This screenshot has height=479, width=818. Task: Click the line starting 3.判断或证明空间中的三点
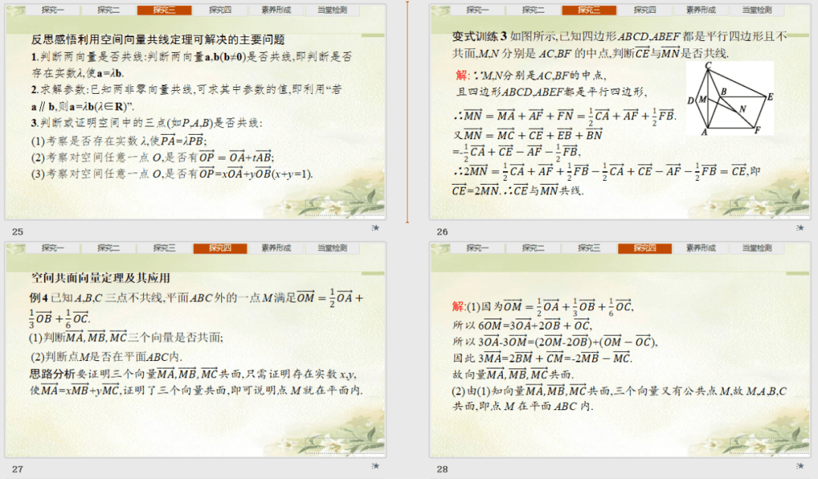[x=147, y=123]
